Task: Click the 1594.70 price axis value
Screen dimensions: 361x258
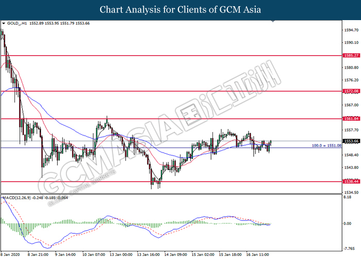Action: [x=351, y=30]
